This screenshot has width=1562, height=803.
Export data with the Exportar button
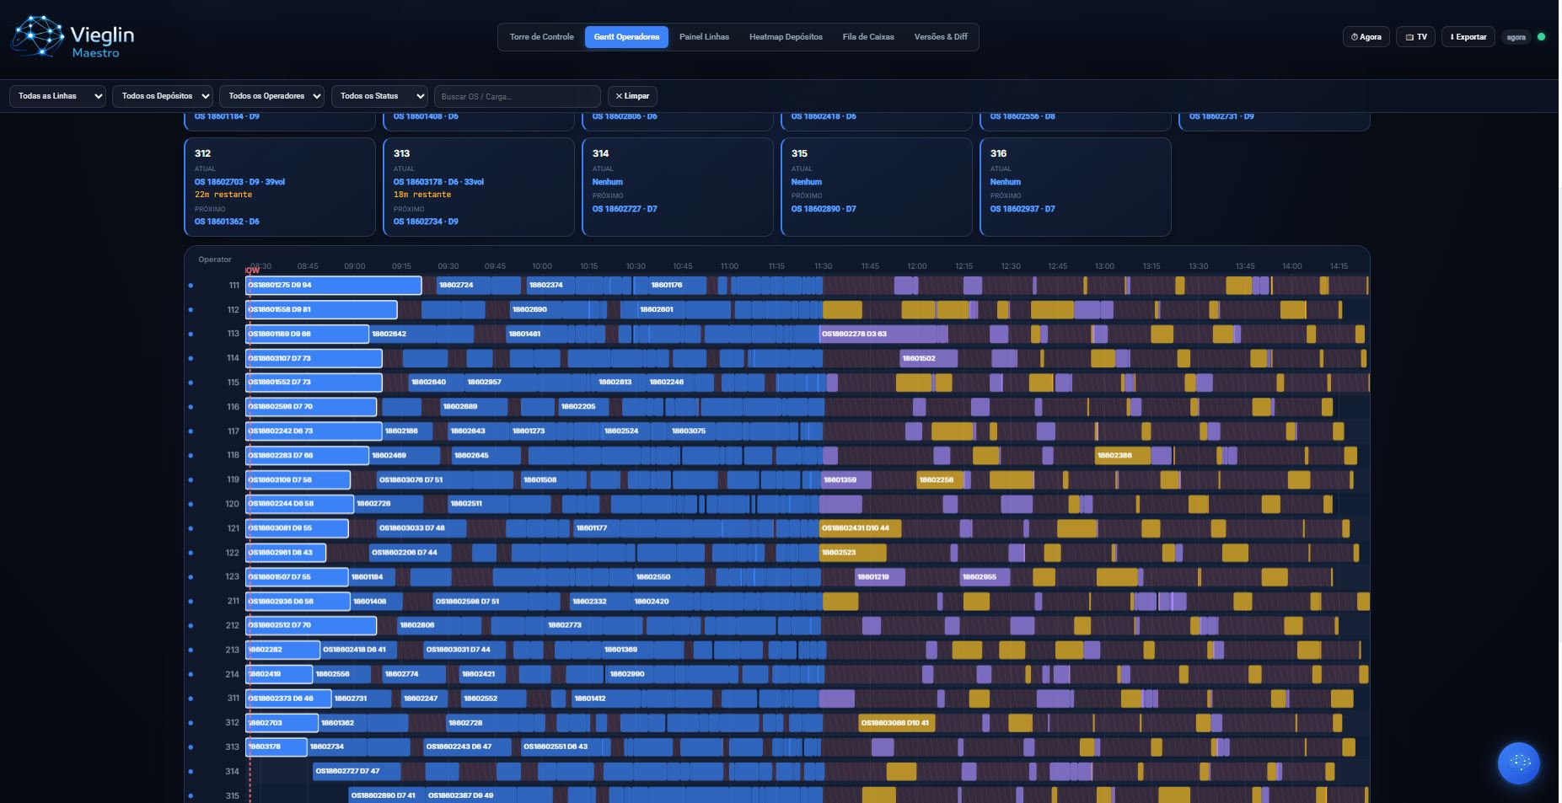point(1468,37)
